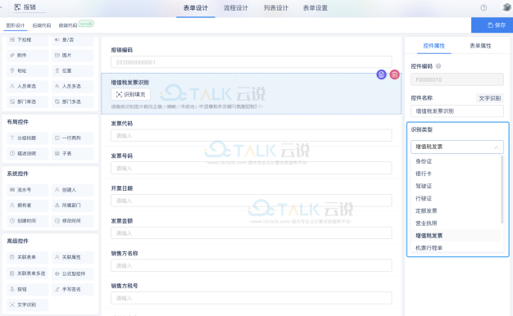Add the 关联属性 advanced control

click(x=72, y=257)
